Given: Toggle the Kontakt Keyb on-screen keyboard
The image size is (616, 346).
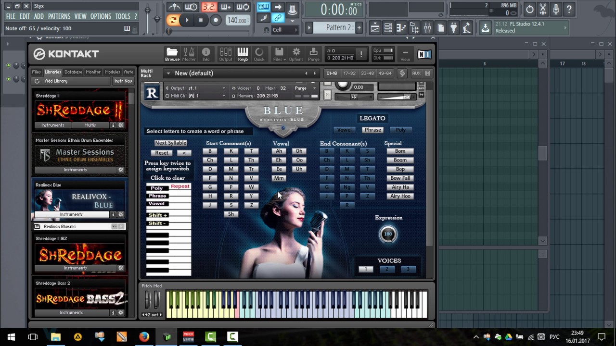Looking at the screenshot, I should coord(243,54).
